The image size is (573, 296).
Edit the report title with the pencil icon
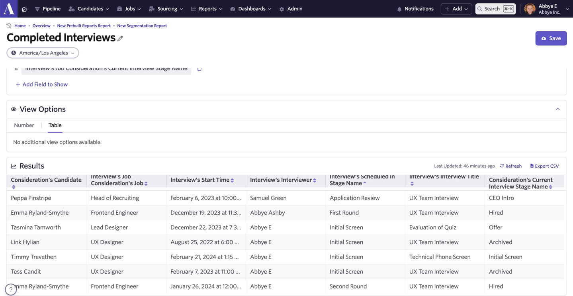tap(120, 39)
